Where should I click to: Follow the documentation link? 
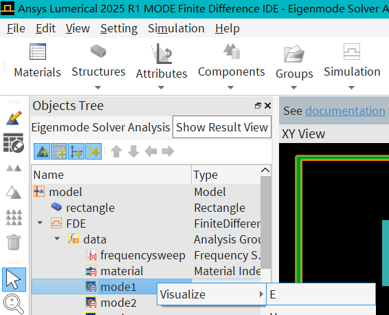point(345,111)
